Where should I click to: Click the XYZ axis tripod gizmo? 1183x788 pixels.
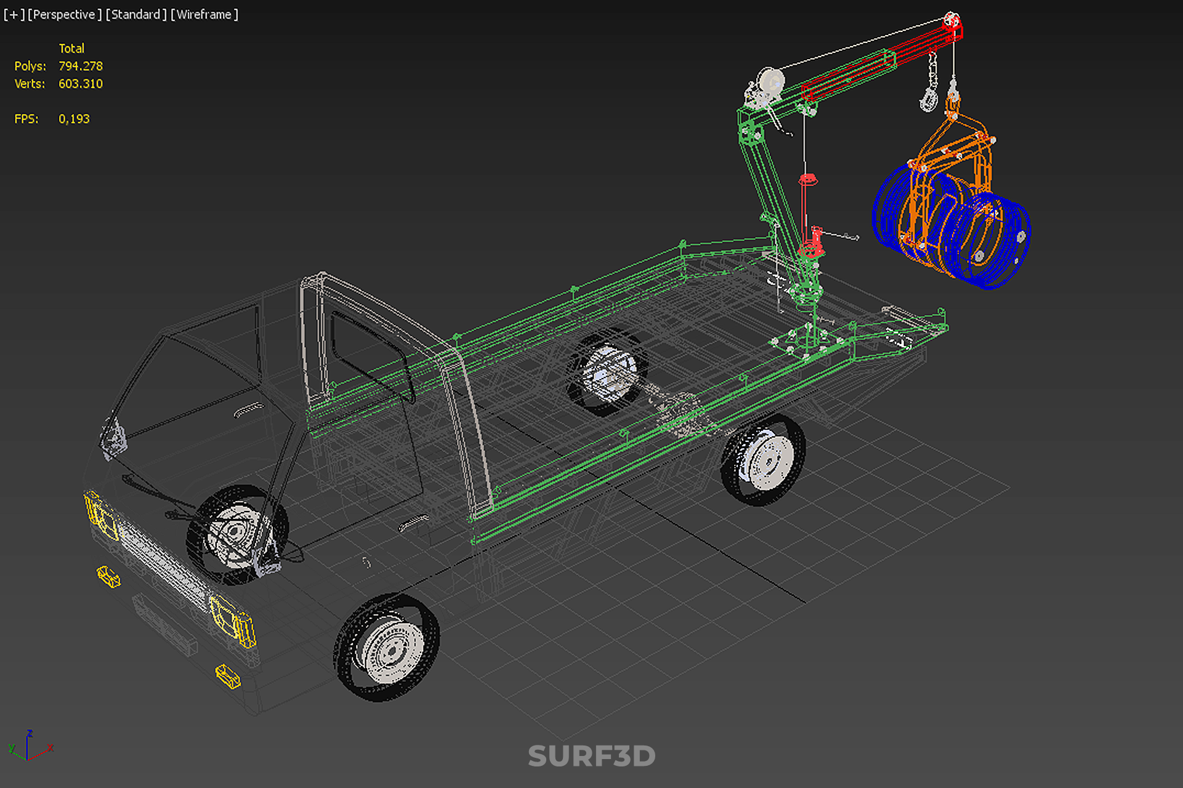[28, 747]
